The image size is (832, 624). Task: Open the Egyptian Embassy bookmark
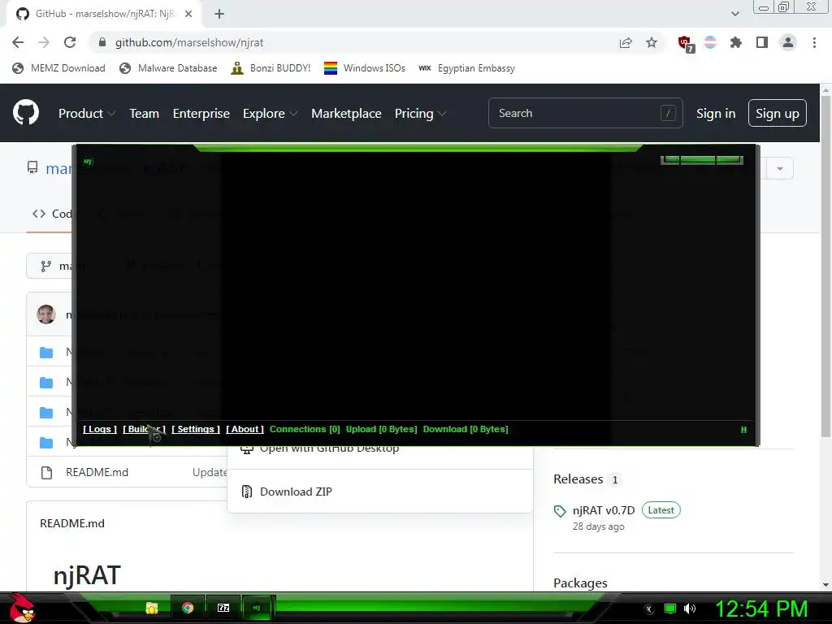(x=466, y=68)
